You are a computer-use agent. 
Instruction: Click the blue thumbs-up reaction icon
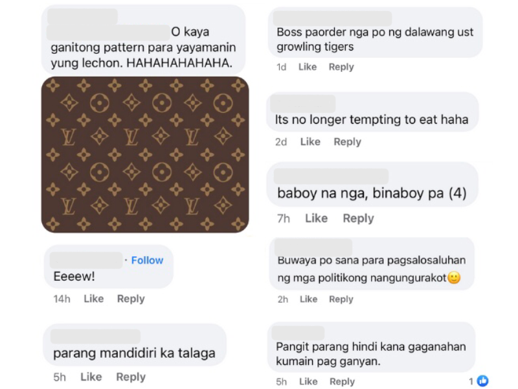click(x=482, y=381)
